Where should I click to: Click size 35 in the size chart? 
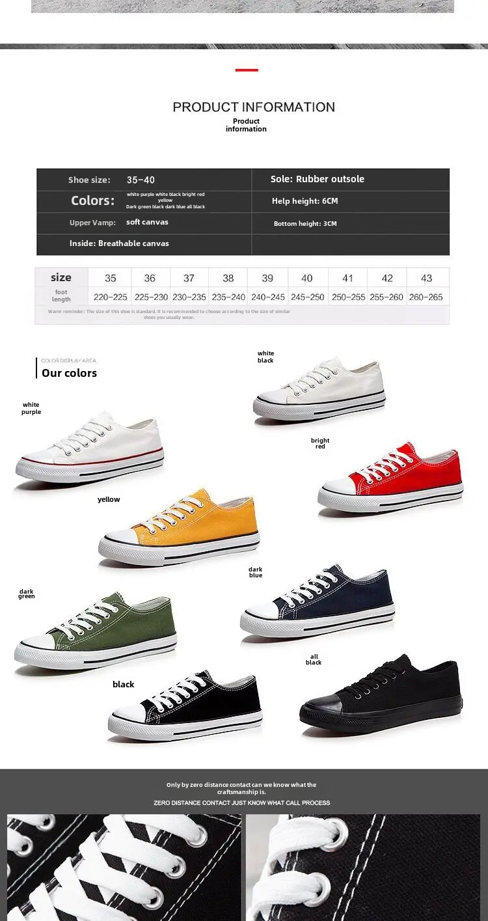point(111,278)
